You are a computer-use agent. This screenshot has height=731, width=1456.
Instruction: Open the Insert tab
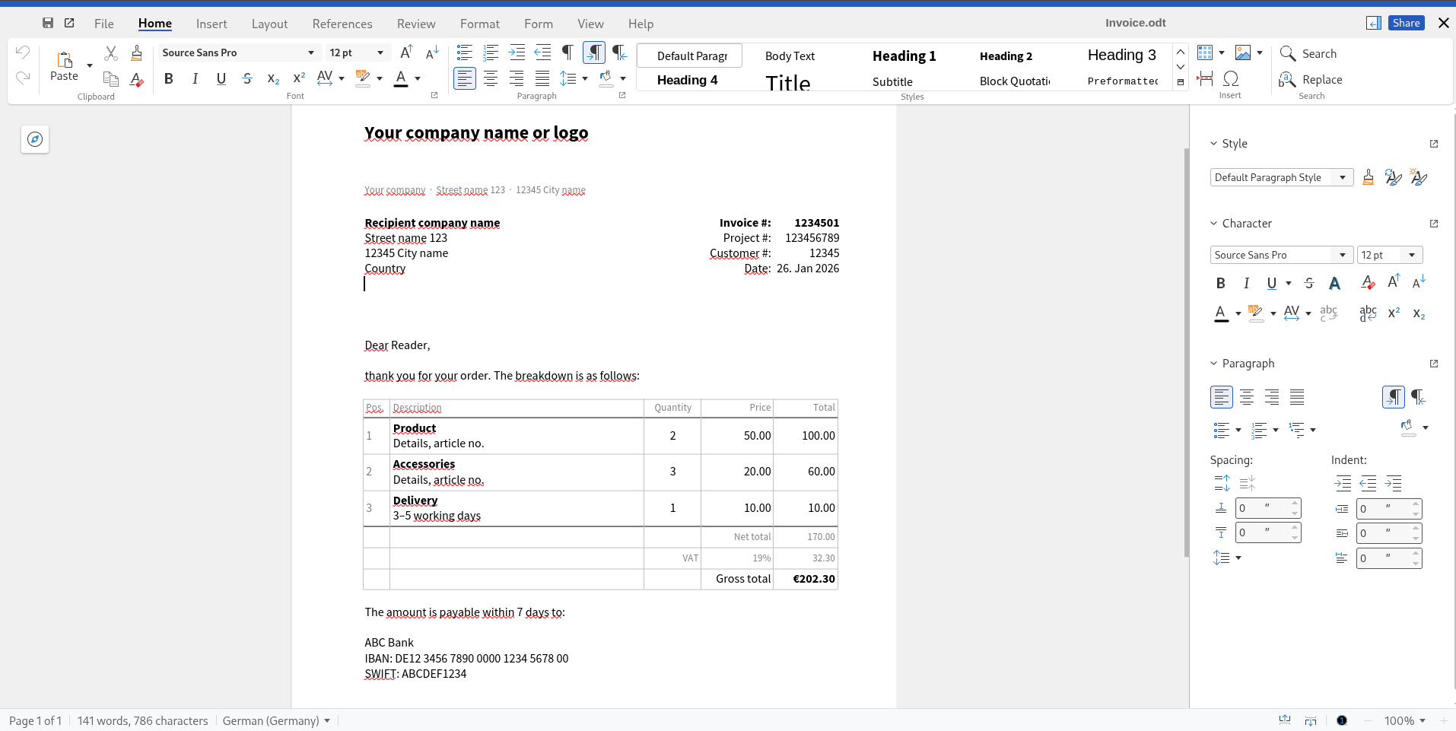pos(211,24)
